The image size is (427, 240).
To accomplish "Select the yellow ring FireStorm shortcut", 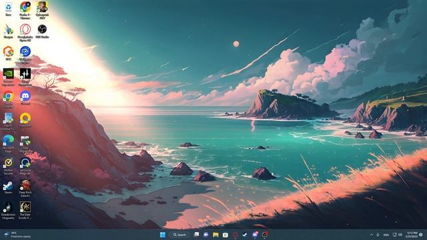I will [25, 120].
